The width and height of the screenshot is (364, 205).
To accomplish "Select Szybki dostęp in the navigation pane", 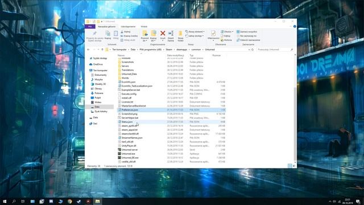I will point(100,58).
